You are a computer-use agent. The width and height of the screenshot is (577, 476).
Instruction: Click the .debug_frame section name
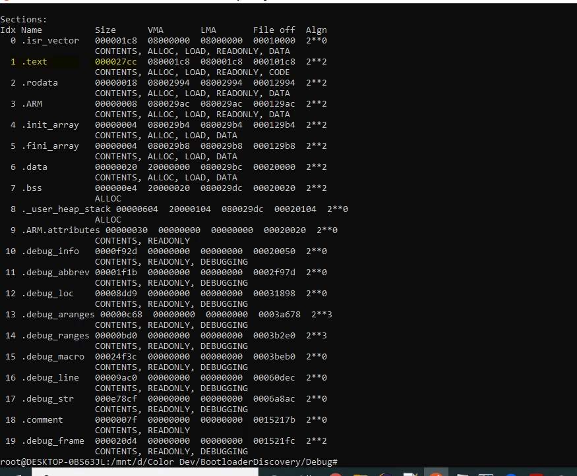coord(53,440)
